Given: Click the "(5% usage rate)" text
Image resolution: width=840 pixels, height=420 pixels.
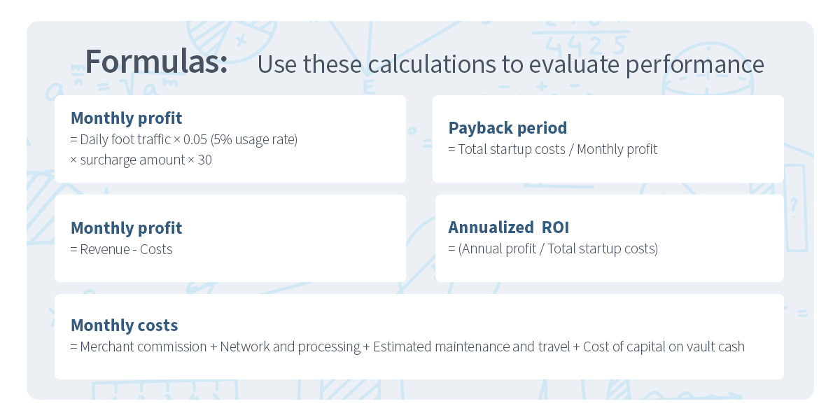Looking at the screenshot, I should [x=258, y=139].
